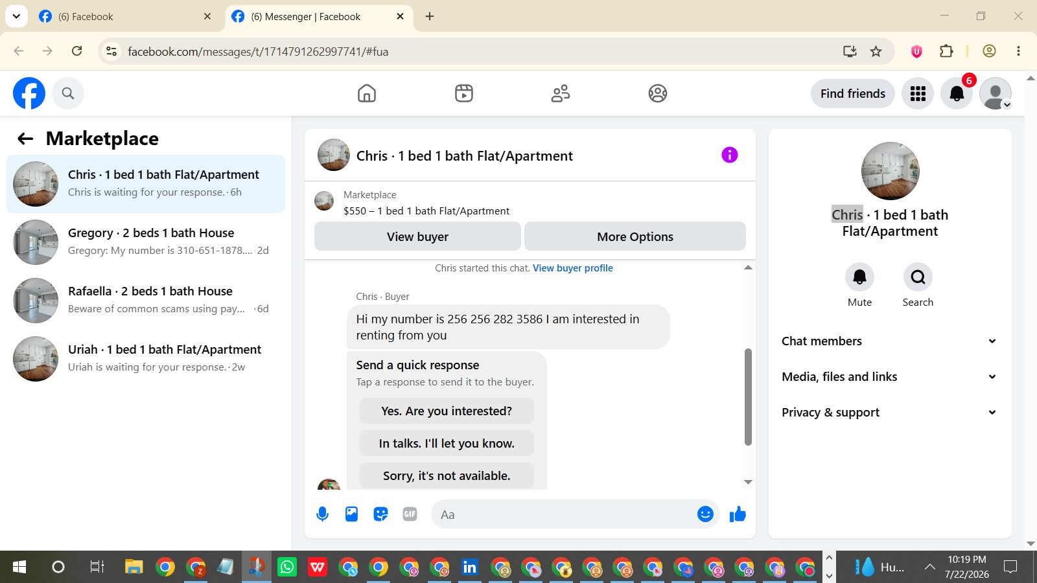Go to the Home feed icon
This screenshot has height=583, width=1037.
pyautogui.click(x=367, y=93)
